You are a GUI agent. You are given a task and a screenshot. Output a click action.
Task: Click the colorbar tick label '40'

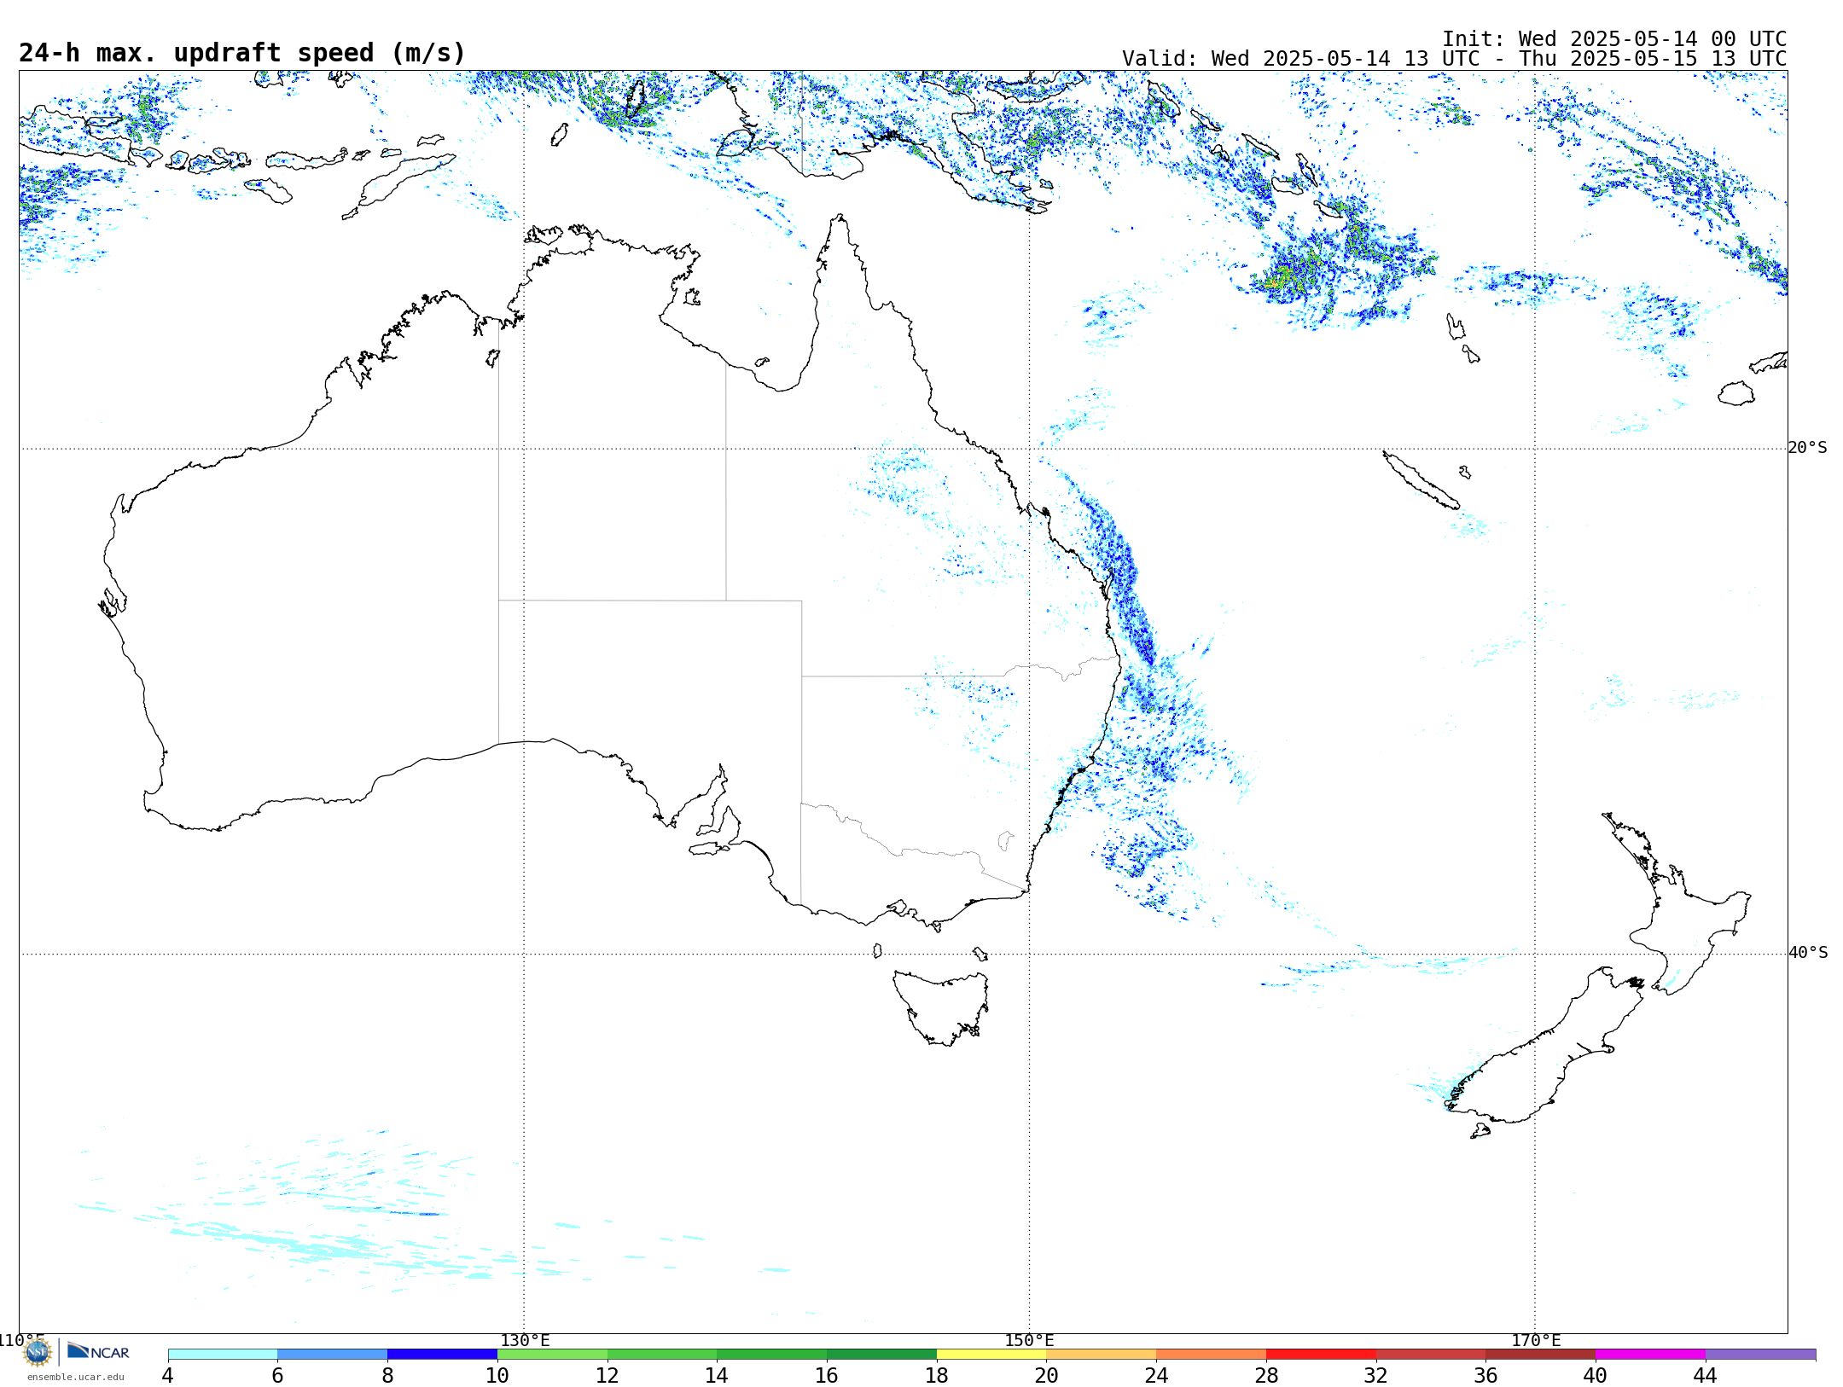(x=1596, y=1376)
